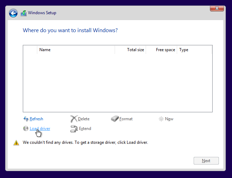
Task: Click the Refresh arrows icon
Action: [26, 119]
